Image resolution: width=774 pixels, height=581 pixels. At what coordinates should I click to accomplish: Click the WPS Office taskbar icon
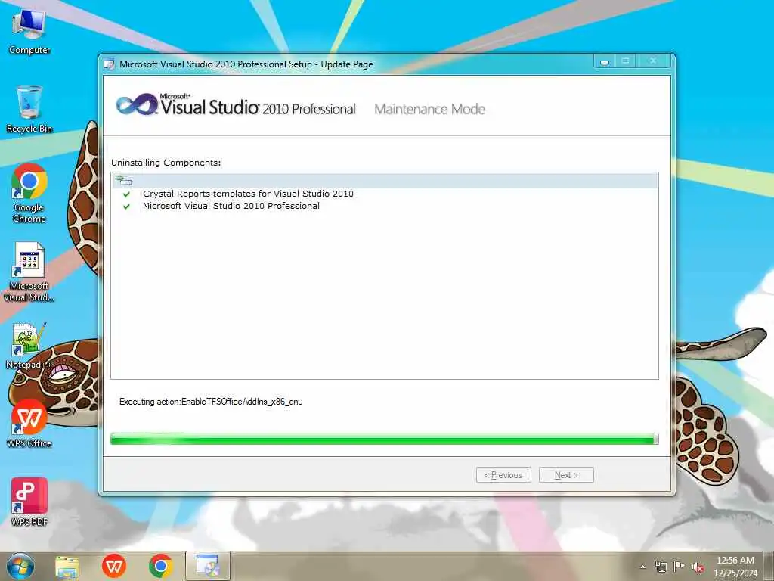tap(113, 566)
